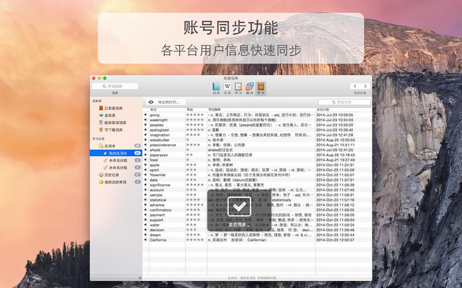The image size is (462, 288).
Task: Toggle the eye view icon
Action: pos(151,102)
